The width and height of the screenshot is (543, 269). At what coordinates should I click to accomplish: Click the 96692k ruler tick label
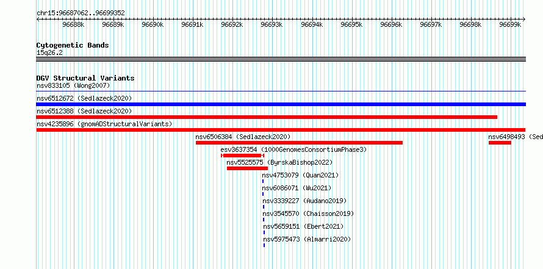point(232,24)
